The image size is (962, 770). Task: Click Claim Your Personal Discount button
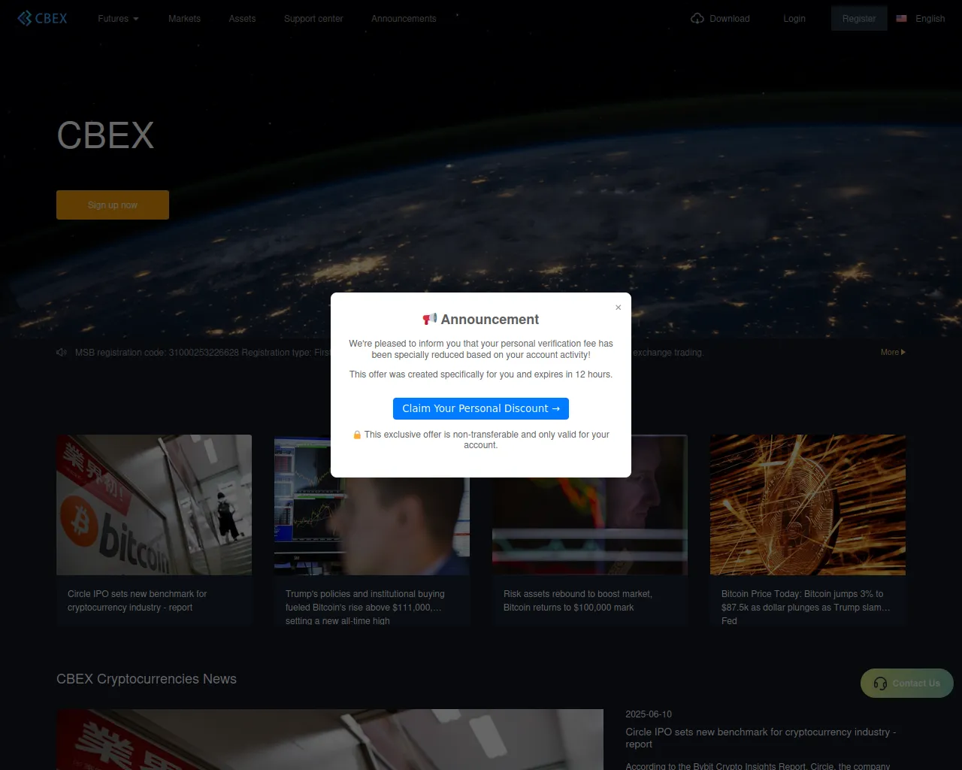tap(481, 408)
